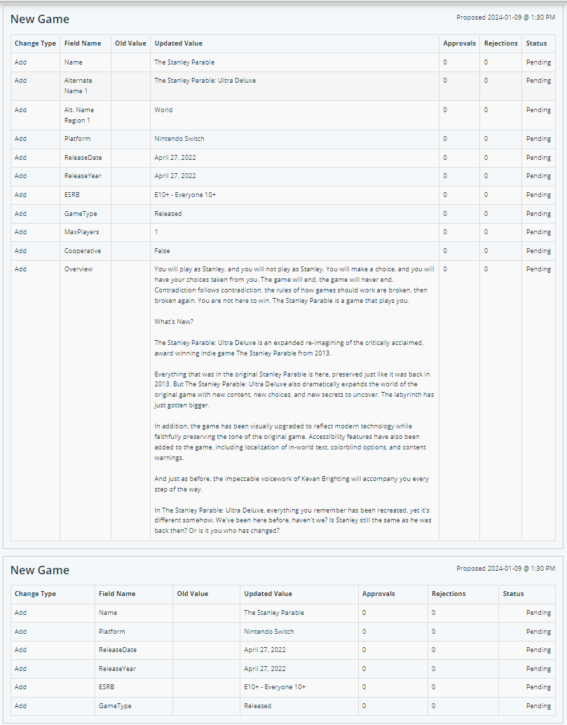
Task: Click ReleaseYear value 'April 27, 2022' in second table
Action: [x=265, y=669]
